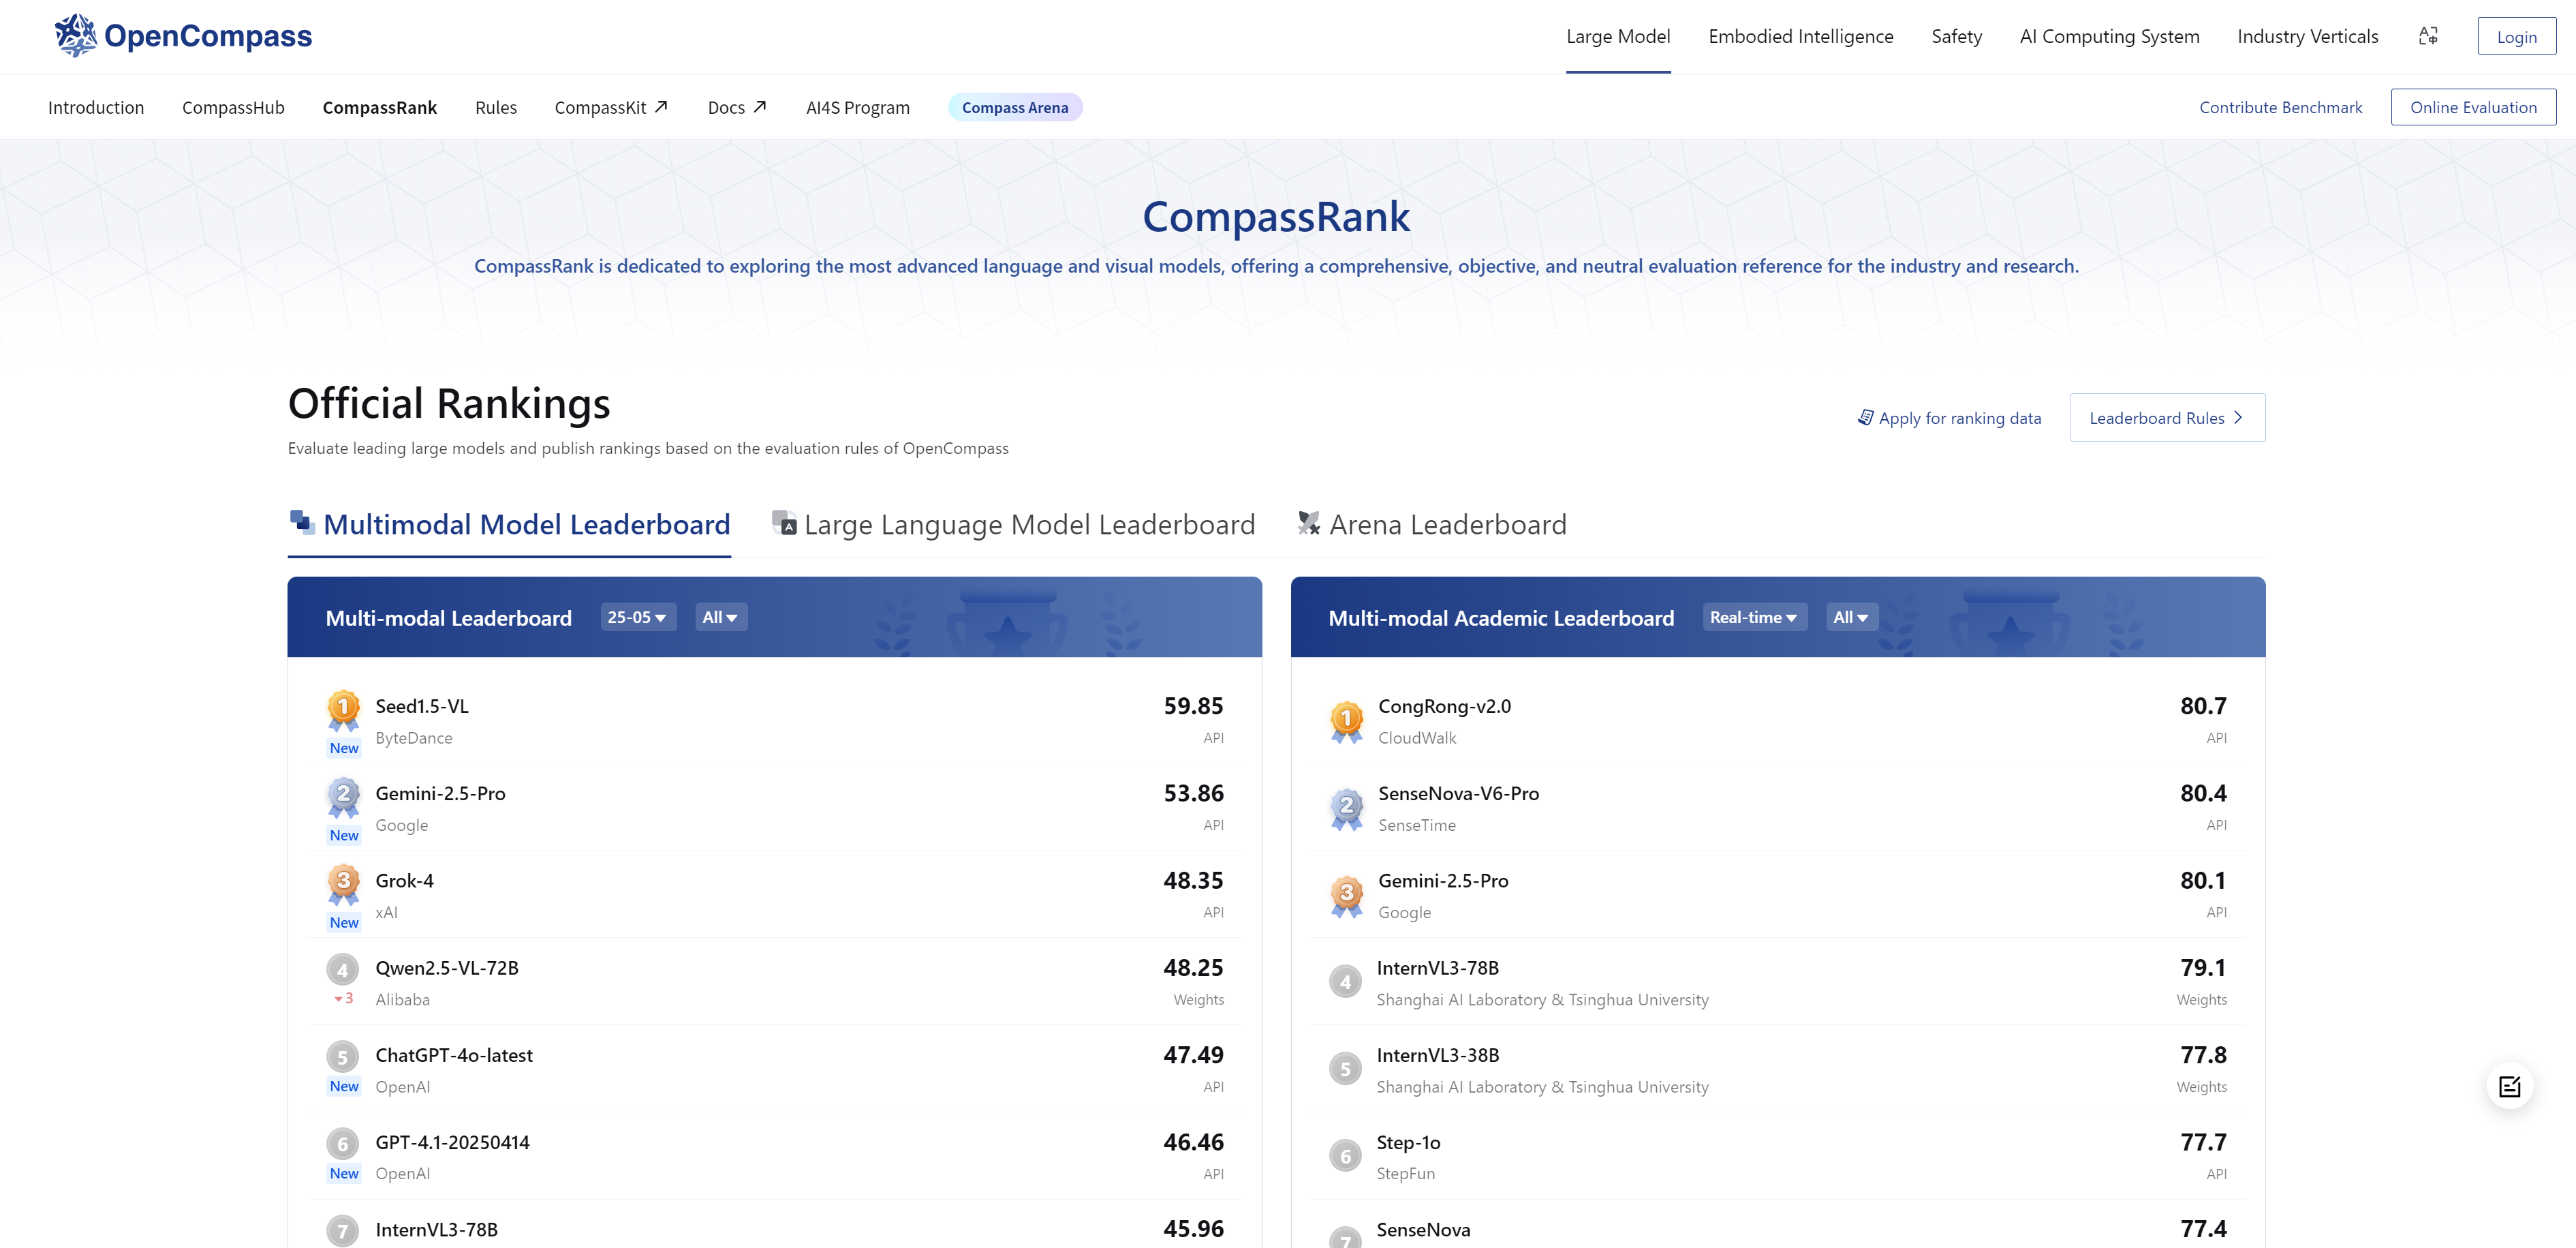Open the Embodied Intelligence menu
The width and height of the screenshot is (2576, 1248).
click(x=1801, y=36)
